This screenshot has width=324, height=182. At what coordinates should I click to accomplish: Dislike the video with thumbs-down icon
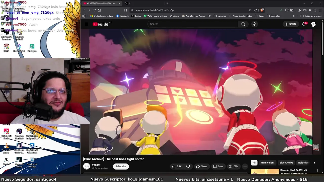(x=188, y=166)
